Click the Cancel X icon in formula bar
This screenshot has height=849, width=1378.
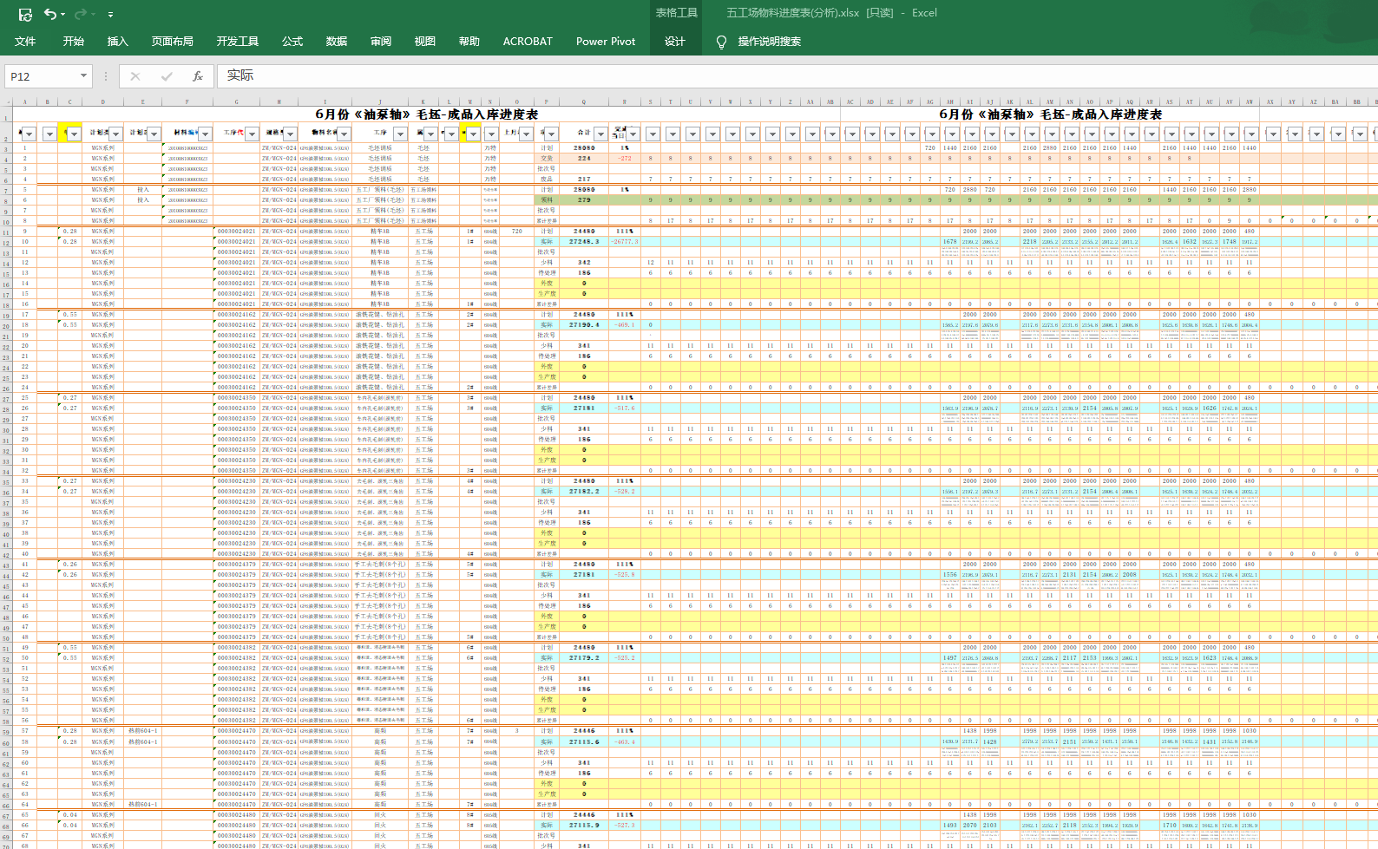pos(135,76)
